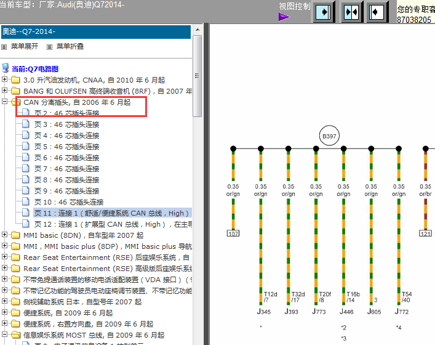This screenshot has height=345, width=435.
Task: Open 页 10 : 46 芯插头连接
Action: click(x=69, y=202)
